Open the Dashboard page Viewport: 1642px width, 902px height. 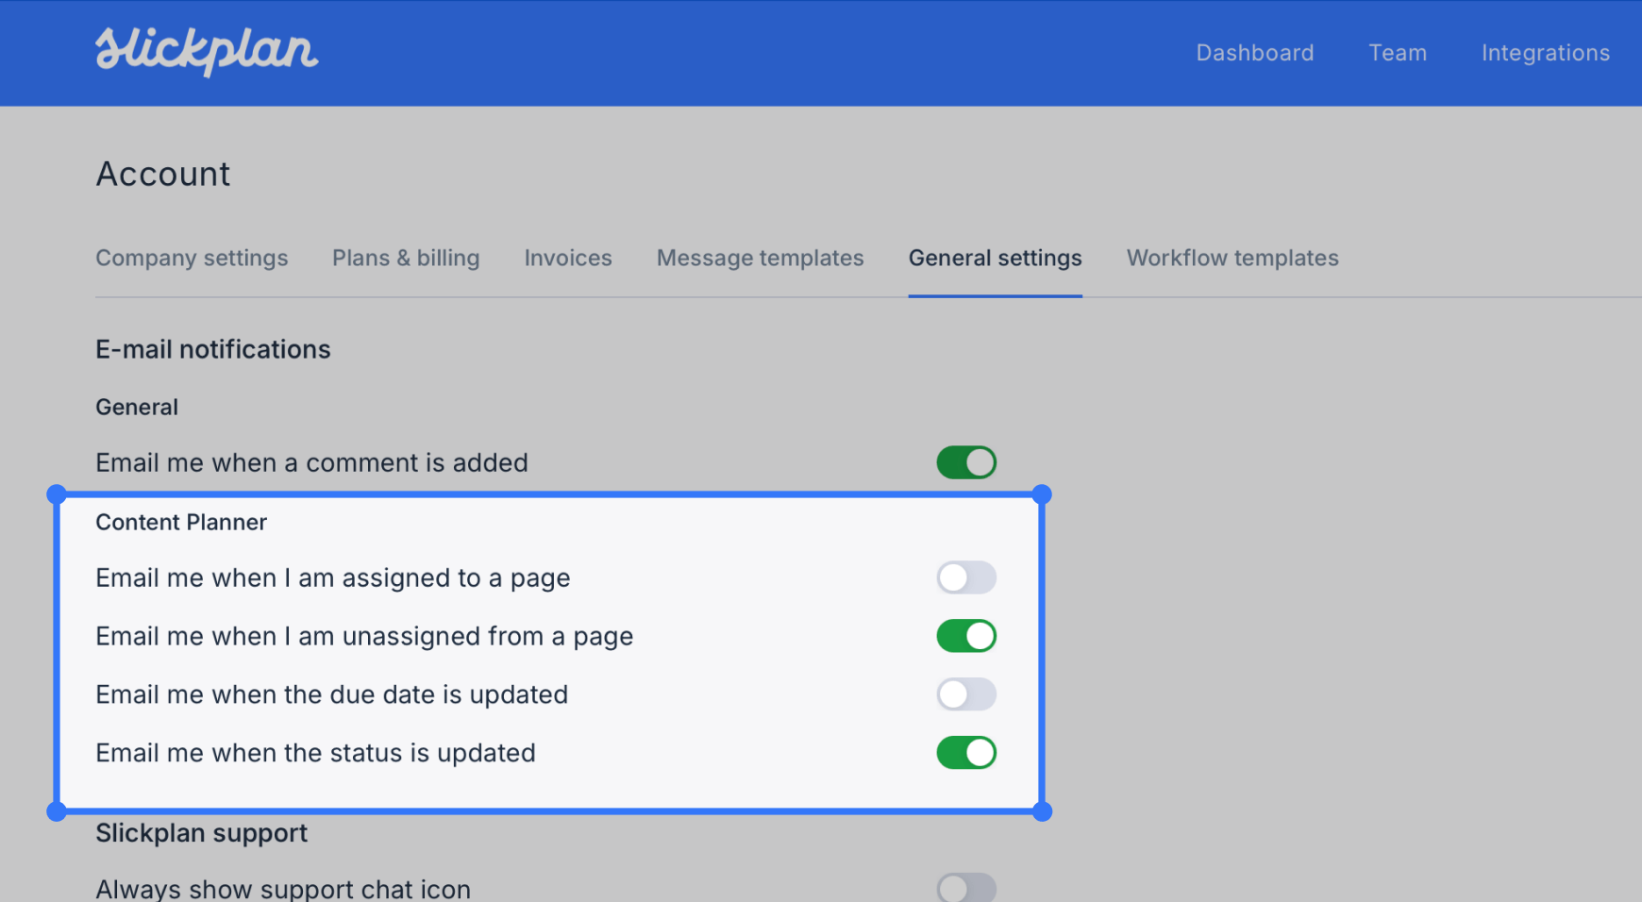click(x=1254, y=53)
